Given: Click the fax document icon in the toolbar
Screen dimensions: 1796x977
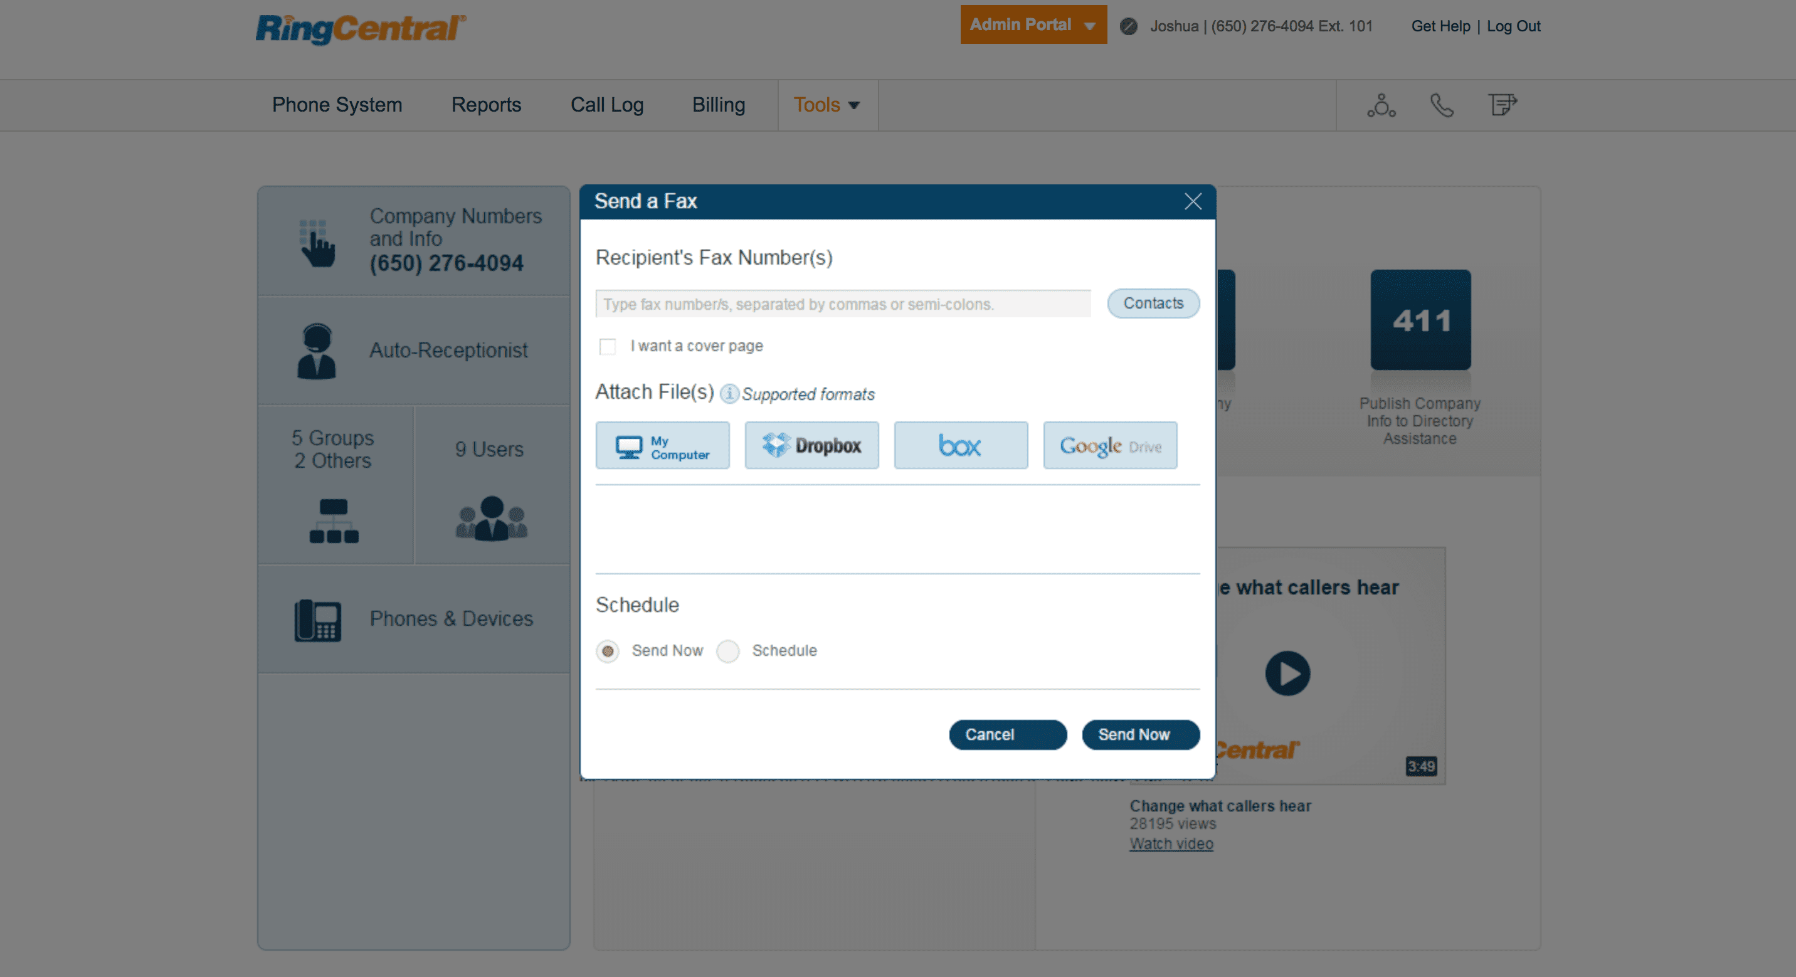Looking at the screenshot, I should (x=1502, y=105).
